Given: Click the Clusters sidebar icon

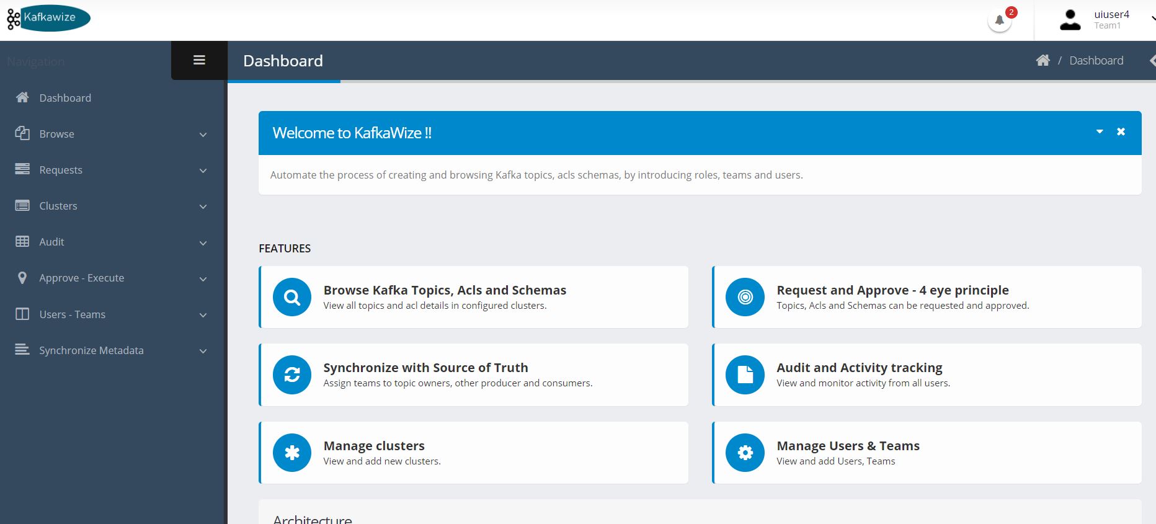Looking at the screenshot, I should 22,205.
